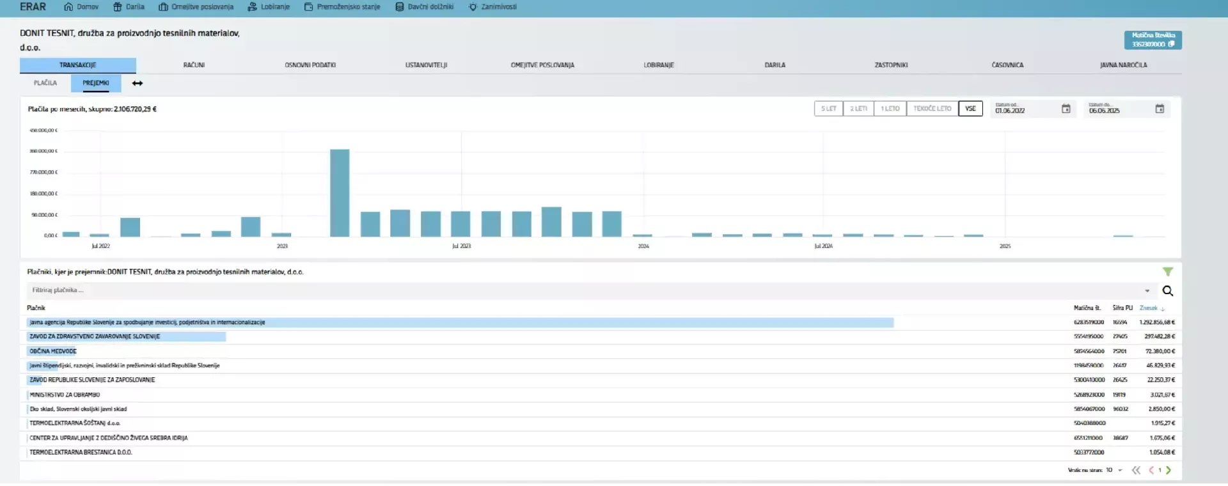Jump to first page of results
Viewport: 1228px width, 486px height.
pyautogui.click(x=1136, y=470)
